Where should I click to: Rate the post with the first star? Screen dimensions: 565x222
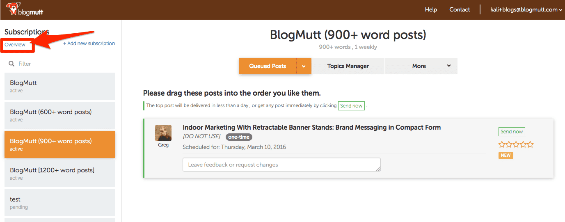pos(501,144)
